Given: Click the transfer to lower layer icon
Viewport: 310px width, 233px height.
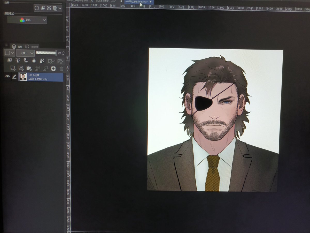Looking at the screenshot, I should [37, 68].
